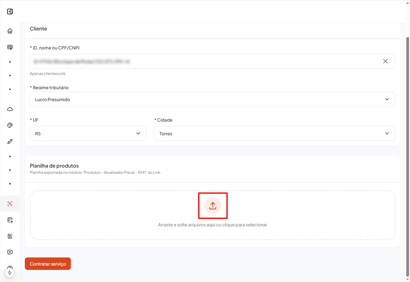Expand the sidebar panel toggle
410x282 pixels.
click(x=10, y=12)
